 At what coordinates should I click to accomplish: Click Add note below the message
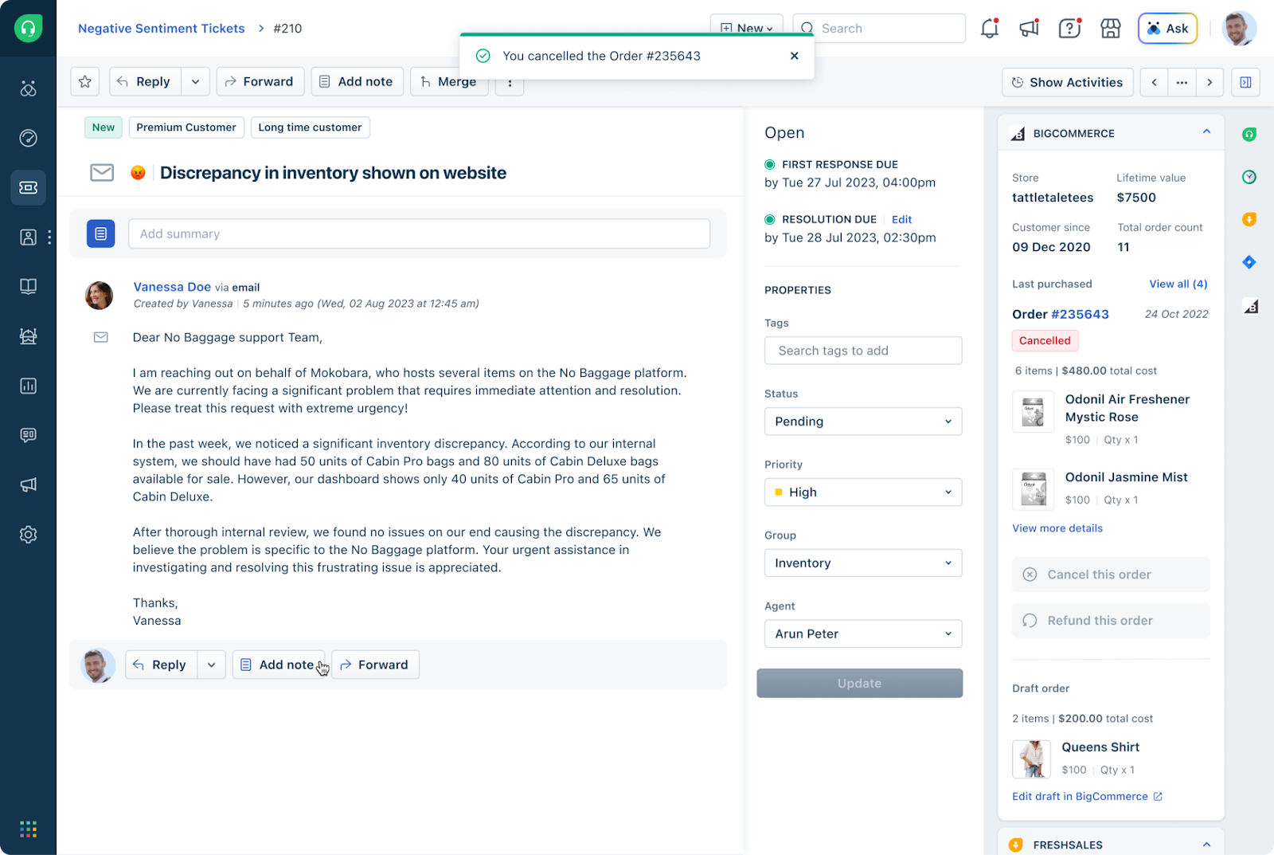tap(278, 665)
